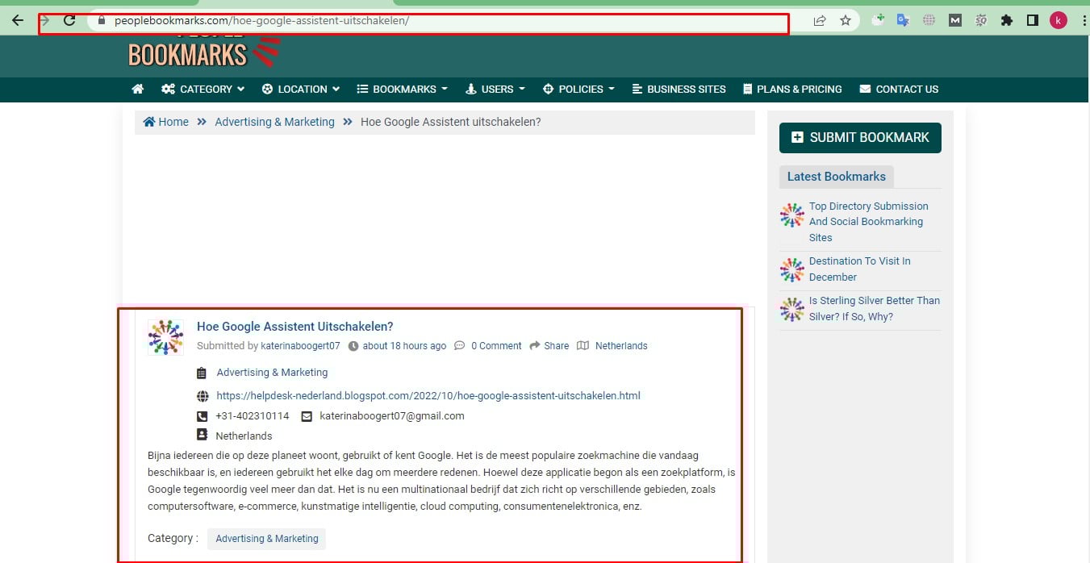Open the PLANS & PRICING menu item

tap(792, 90)
